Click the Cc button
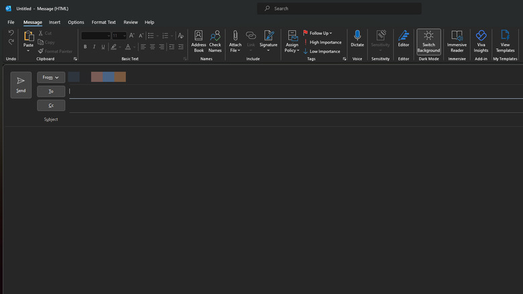Viewport: 523px width, 294px height. 51,105
